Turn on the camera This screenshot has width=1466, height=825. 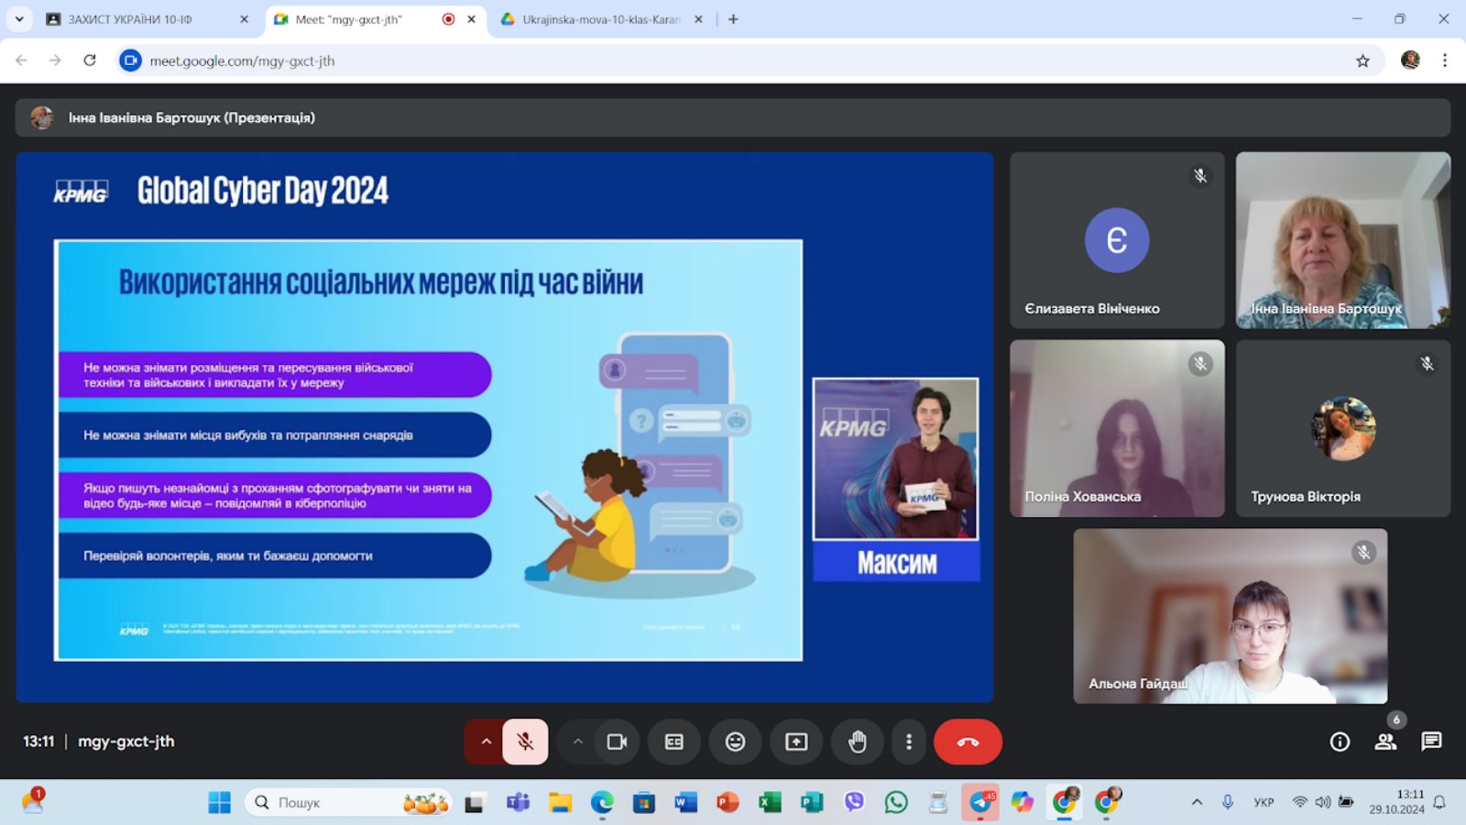click(x=617, y=742)
